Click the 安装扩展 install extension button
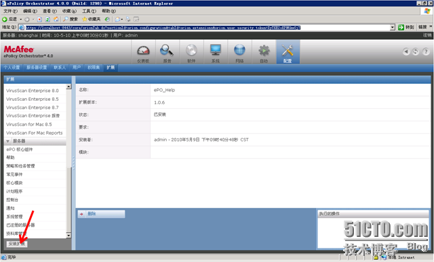Screen dimensions: 434x262 point(17,244)
